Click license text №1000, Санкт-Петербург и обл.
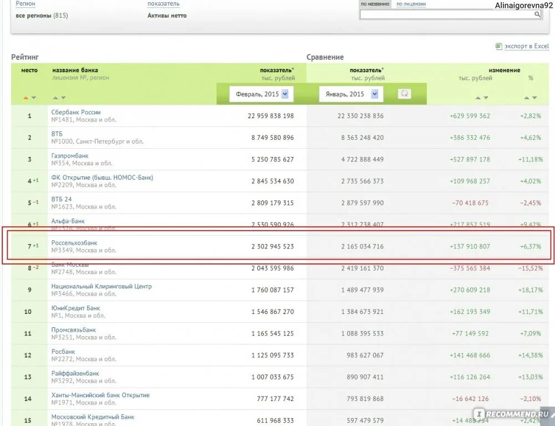Image resolution: width=555 pixels, height=426 pixels. tap(98, 141)
